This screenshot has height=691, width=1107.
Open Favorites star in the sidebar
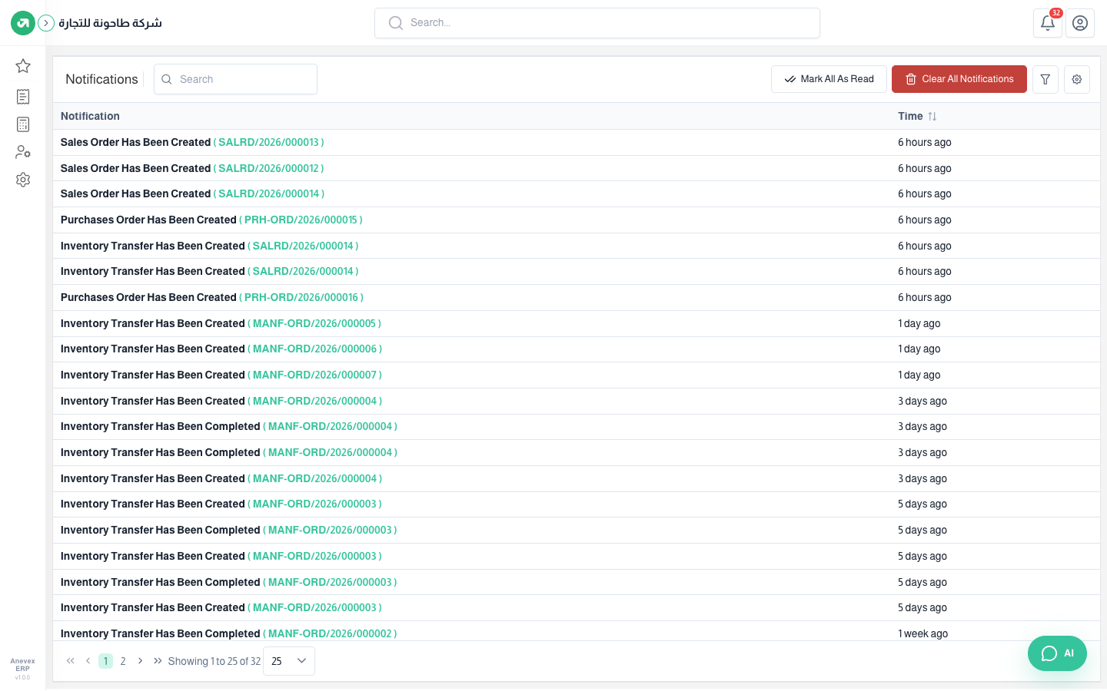(x=23, y=66)
